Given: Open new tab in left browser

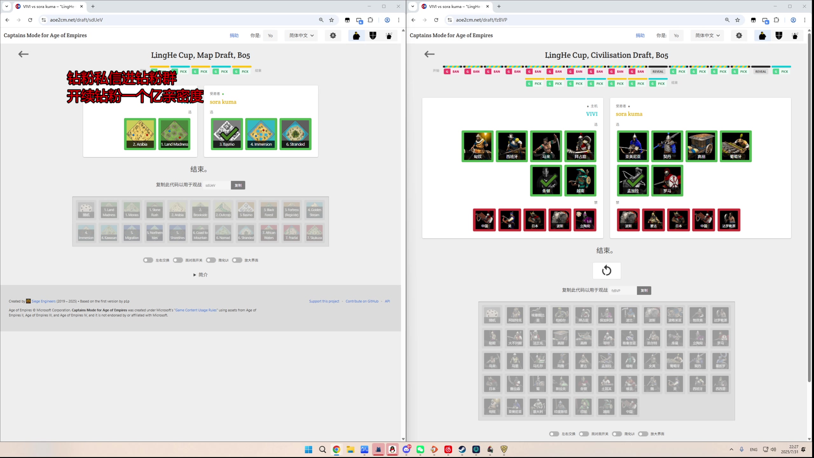Looking at the screenshot, I should point(93,6).
